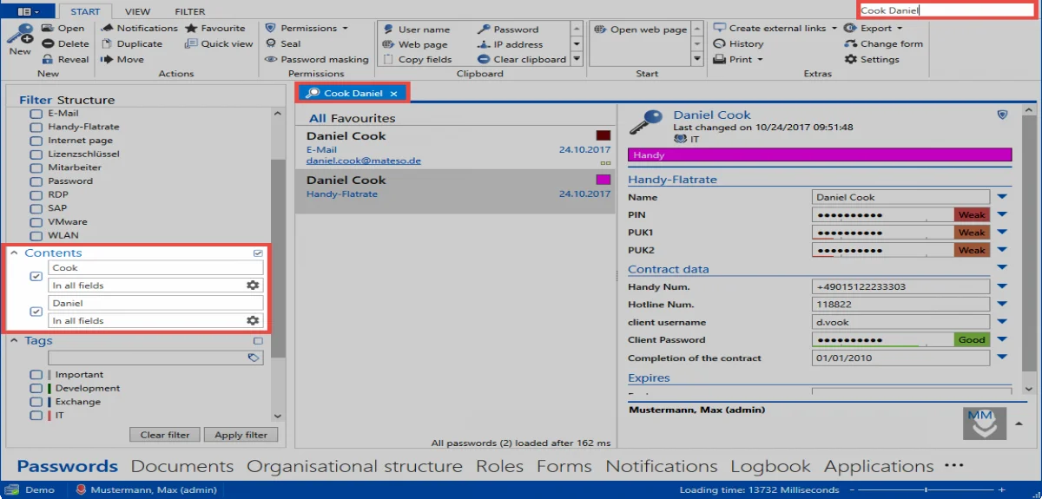Open the History tool
1042x499 pixels.
(738, 44)
